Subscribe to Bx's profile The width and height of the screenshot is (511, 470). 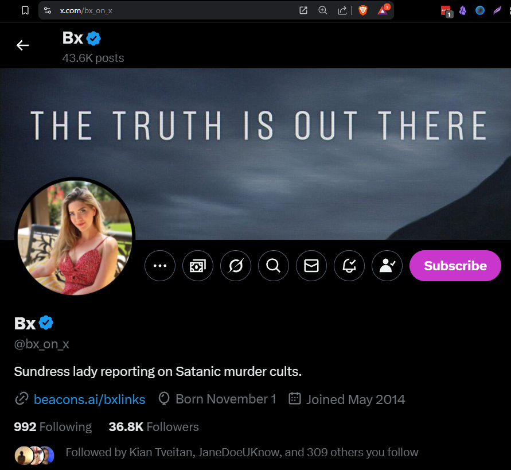[455, 265]
